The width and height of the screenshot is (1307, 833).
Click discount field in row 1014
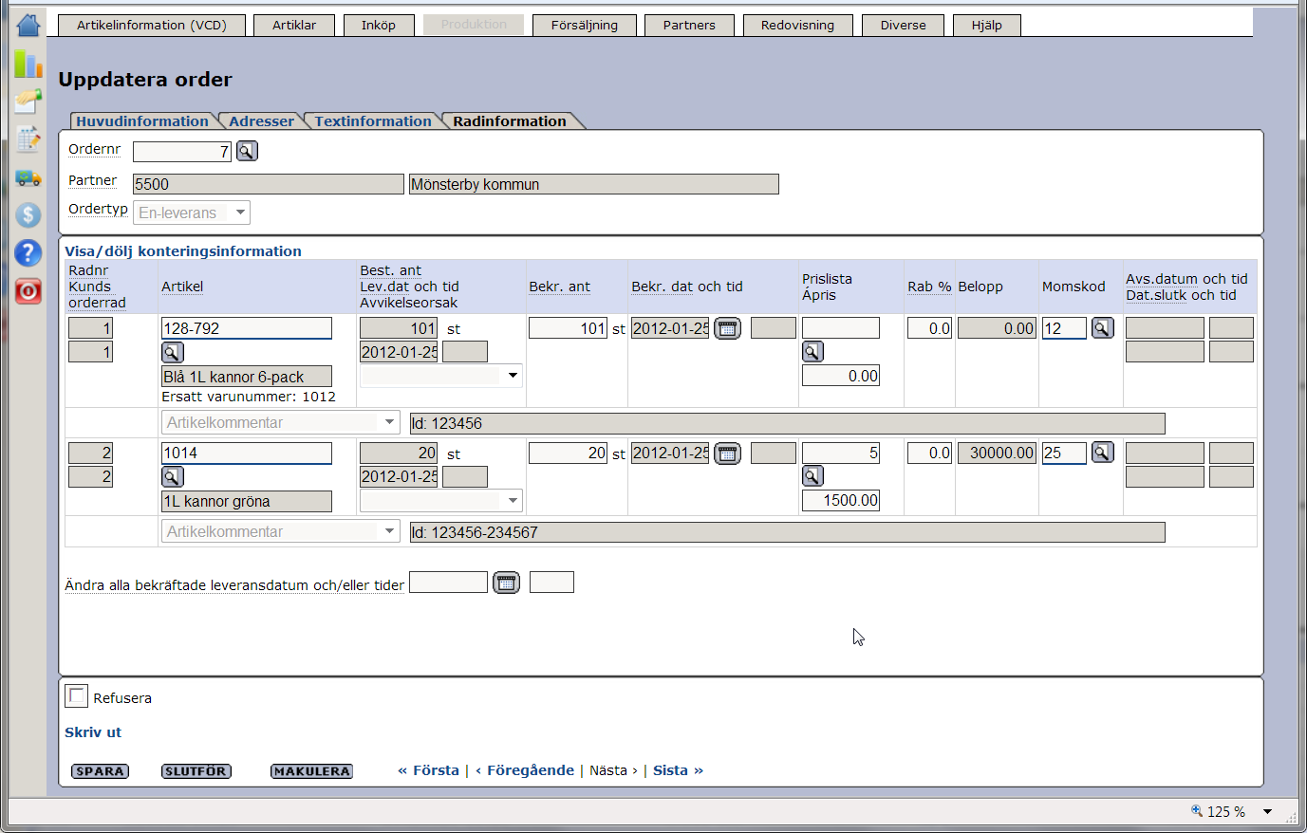[x=929, y=453]
